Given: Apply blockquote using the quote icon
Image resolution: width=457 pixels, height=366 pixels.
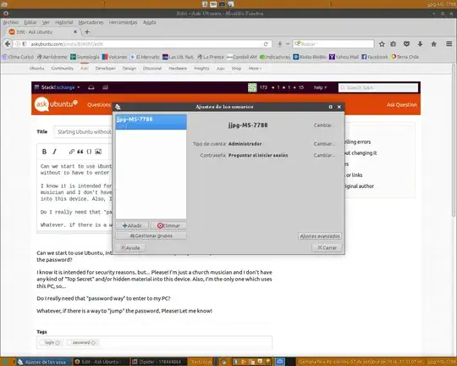Looking at the screenshot, I should (80, 152).
